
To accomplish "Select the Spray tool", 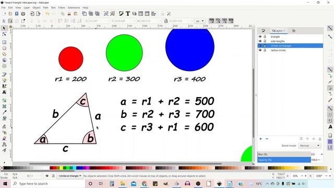I will pos(4,132).
